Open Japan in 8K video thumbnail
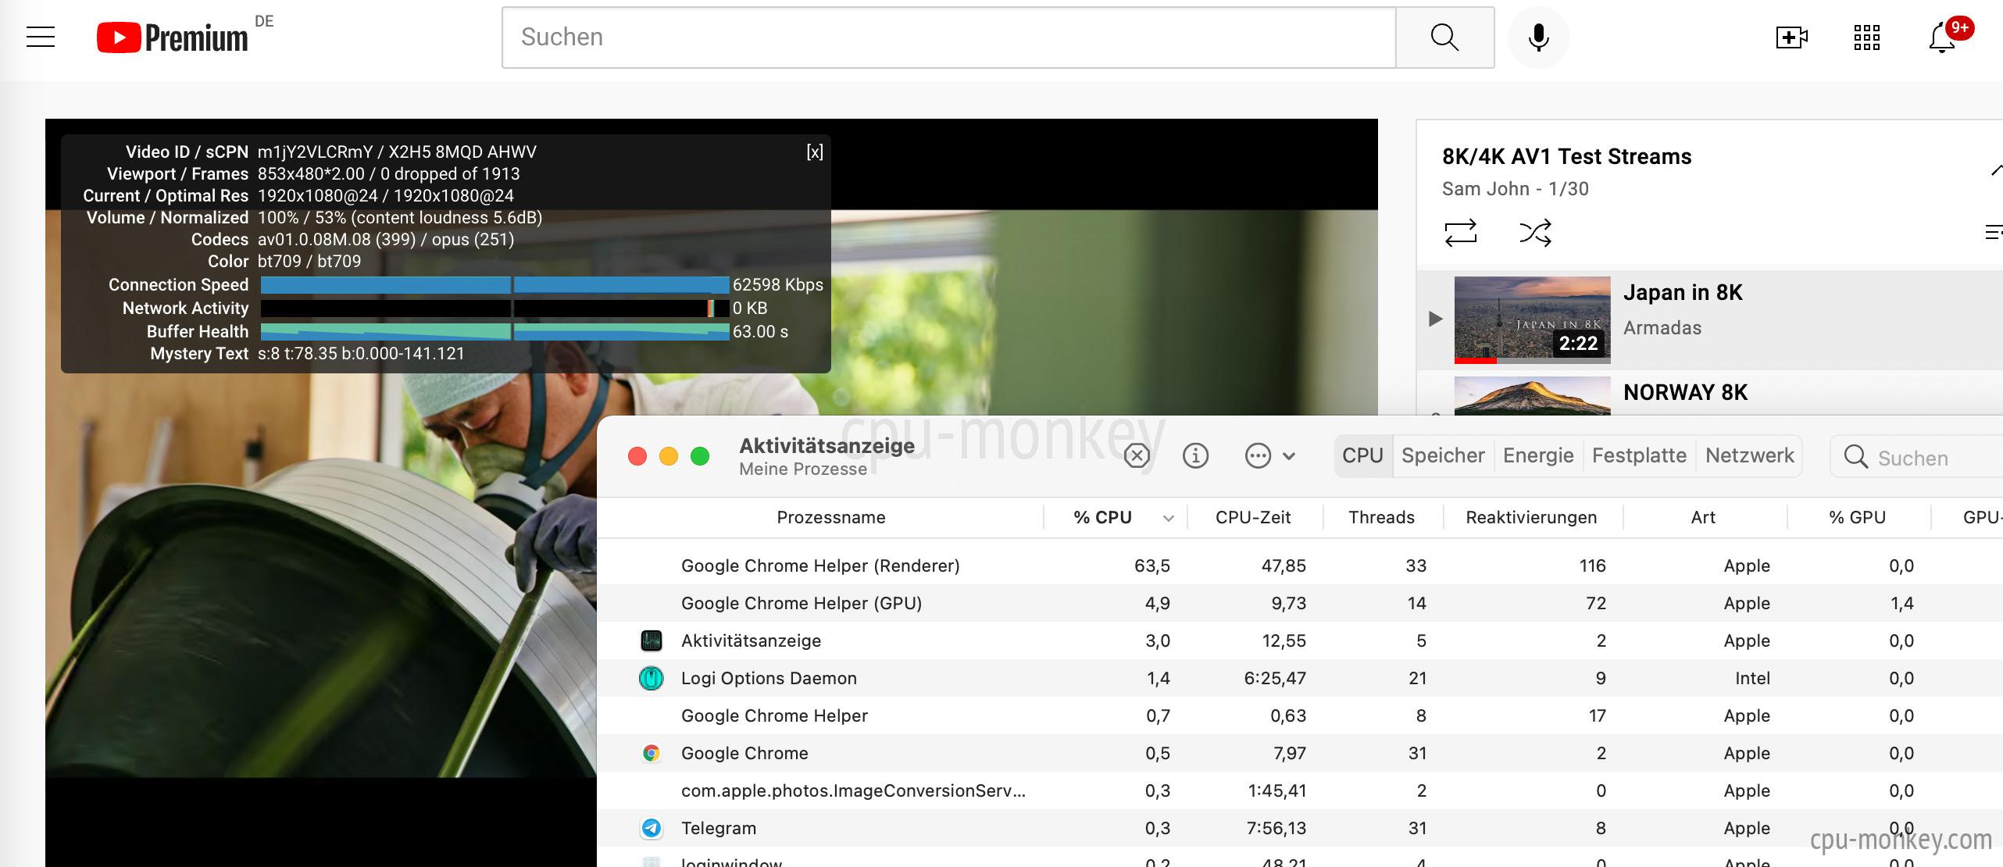Viewport: 2003px width, 867px height. coord(1532,320)
